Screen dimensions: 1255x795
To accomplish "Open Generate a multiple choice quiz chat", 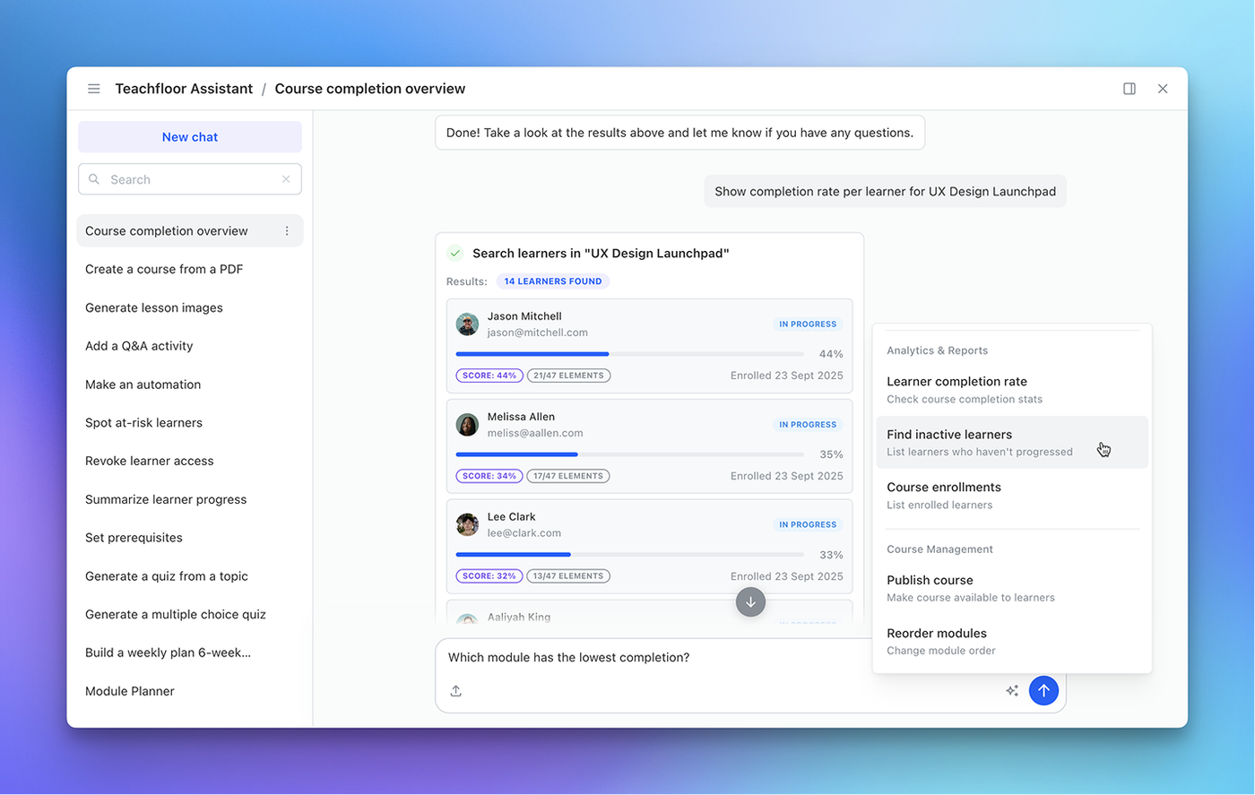I will (176, 615).
